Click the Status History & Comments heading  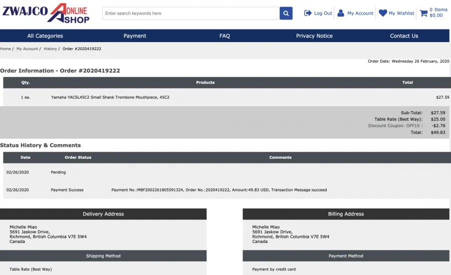tap(40, 145)
